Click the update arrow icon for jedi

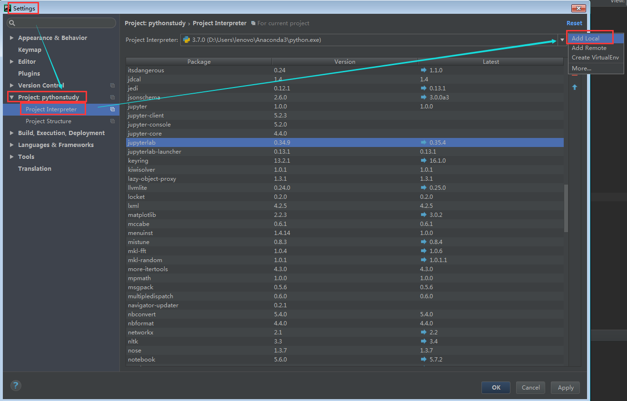pos(424,88)
